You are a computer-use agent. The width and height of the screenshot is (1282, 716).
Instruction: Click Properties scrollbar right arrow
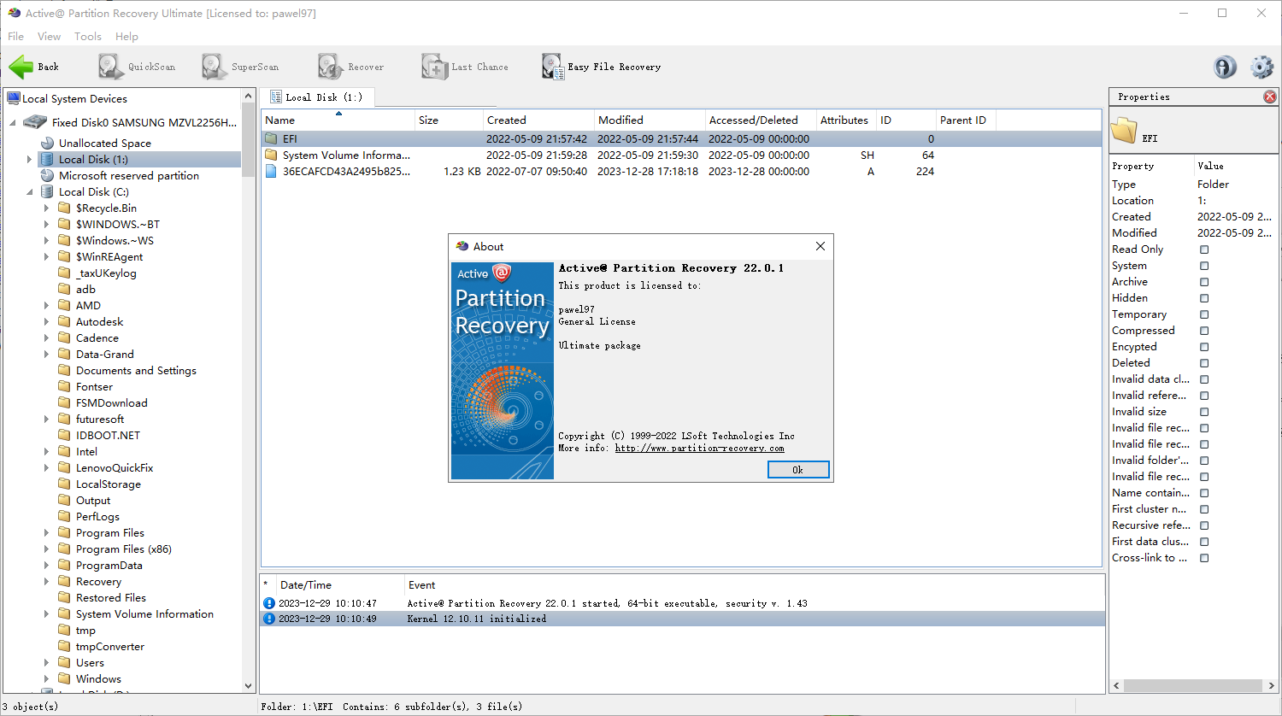pos(1271,685)
